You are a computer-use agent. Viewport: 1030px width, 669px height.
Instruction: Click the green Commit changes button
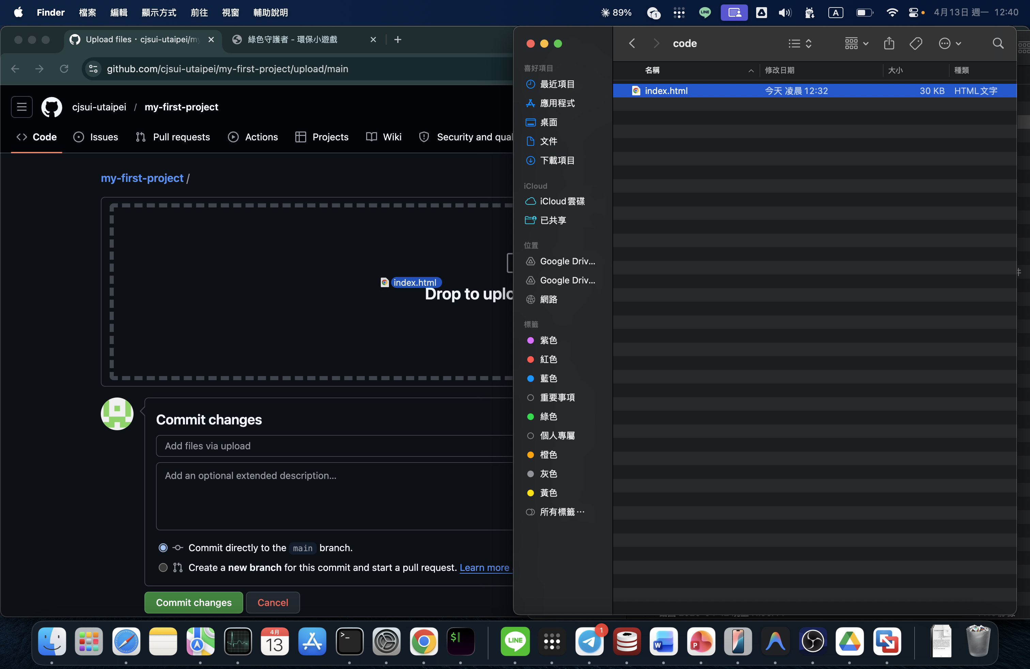pyautogui.click(x=193, y=602)
